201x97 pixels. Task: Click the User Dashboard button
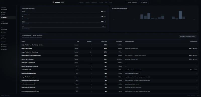(132, 2)
